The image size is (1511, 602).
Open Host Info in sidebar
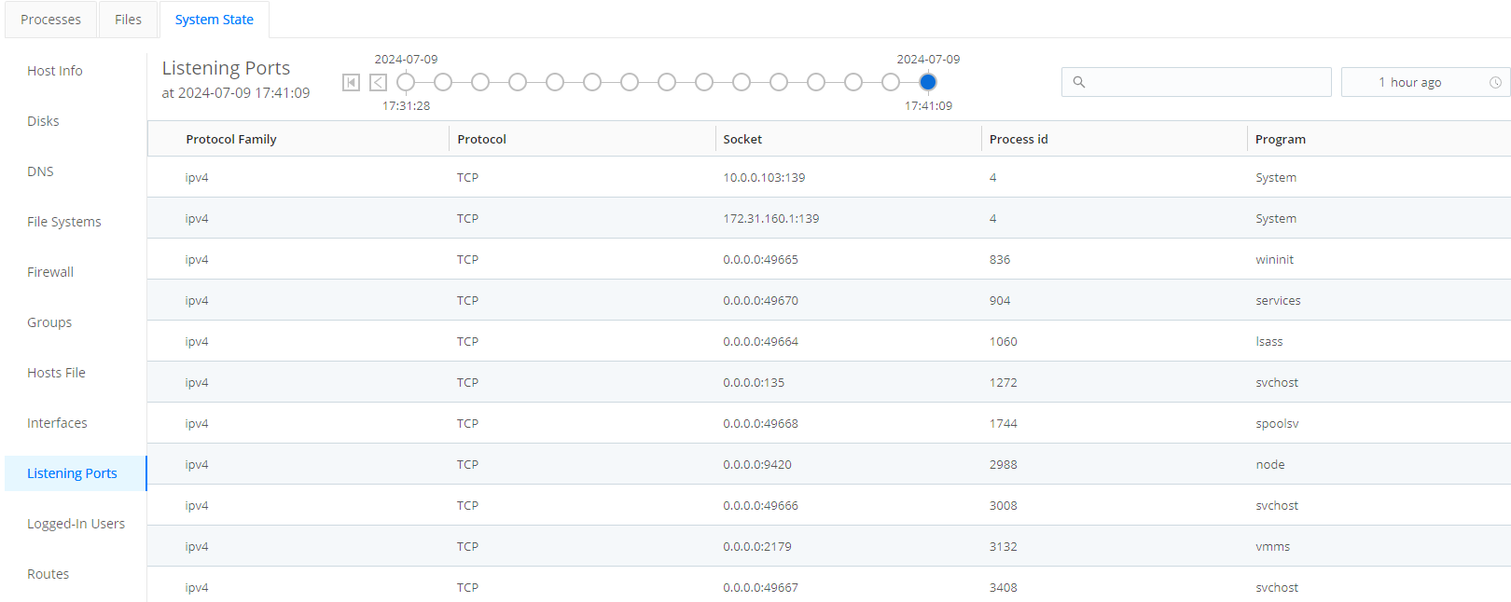tap(55, 71)
